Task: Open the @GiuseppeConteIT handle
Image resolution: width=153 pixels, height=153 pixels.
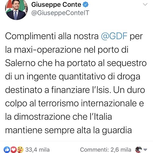Action: point(60,13)
